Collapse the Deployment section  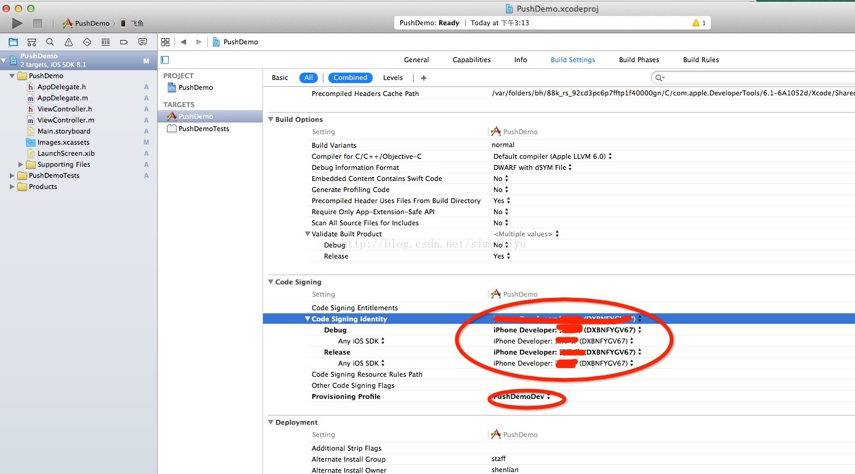click(270, 422)
